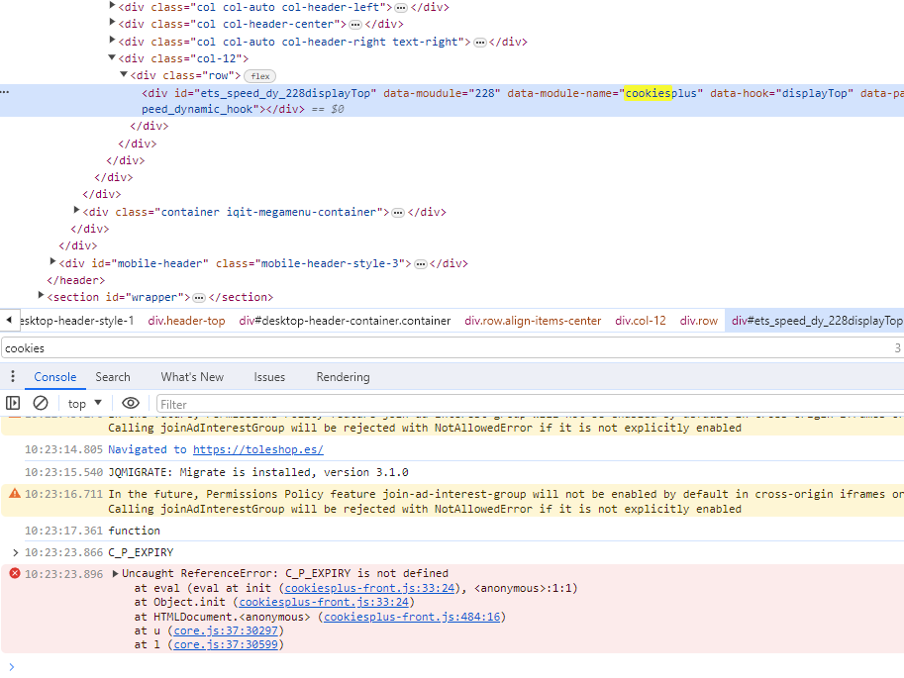Click the JQMIGRATE Migrate is installed message

tap(258, 472)
